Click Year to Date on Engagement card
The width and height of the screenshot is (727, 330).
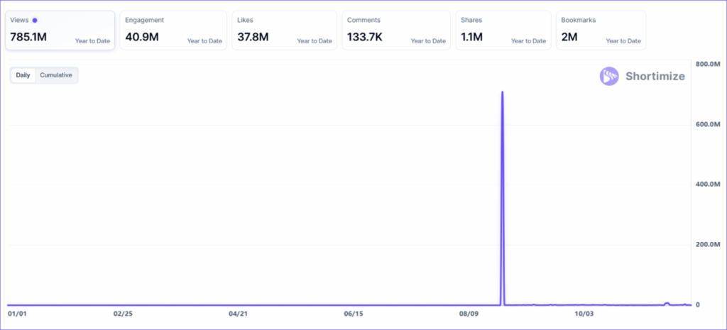[204, 41]
